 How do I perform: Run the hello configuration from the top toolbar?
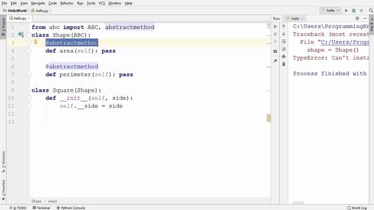coord(346,10)
